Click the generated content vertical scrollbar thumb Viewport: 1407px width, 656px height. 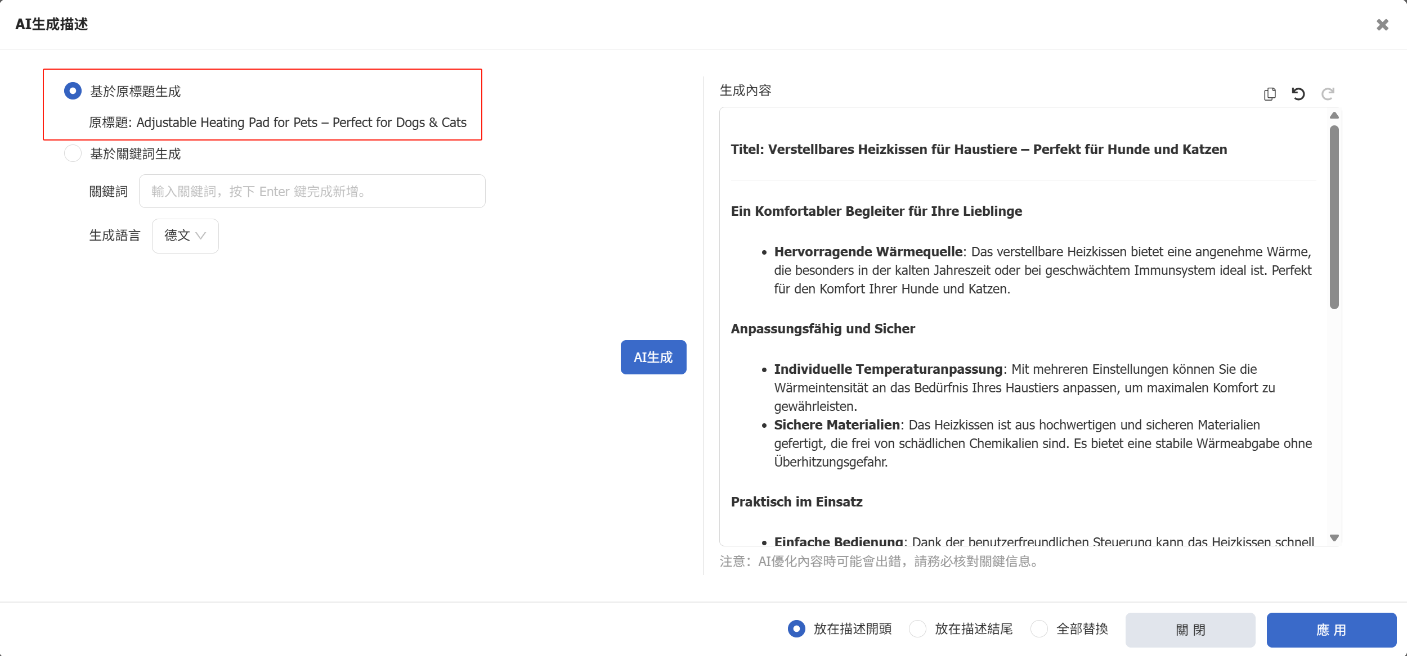click(1334, 217)
